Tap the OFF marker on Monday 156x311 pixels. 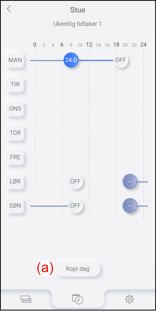pyautogui.click(x=121, y=60)
